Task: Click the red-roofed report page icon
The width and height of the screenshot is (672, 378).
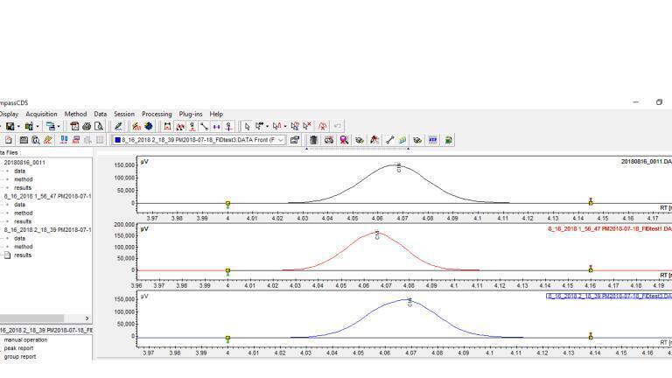Action: (74, 126)
